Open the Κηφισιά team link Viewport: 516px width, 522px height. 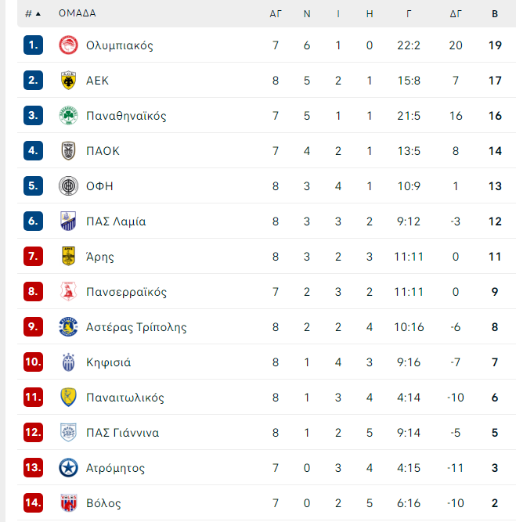(109, 362)
